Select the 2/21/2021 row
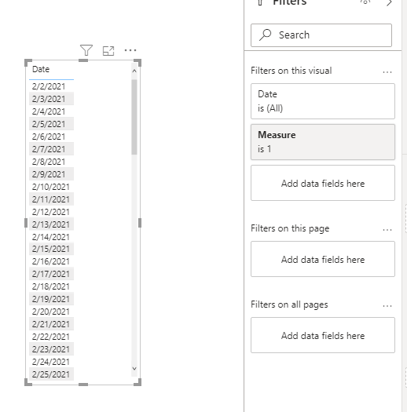 51,324
